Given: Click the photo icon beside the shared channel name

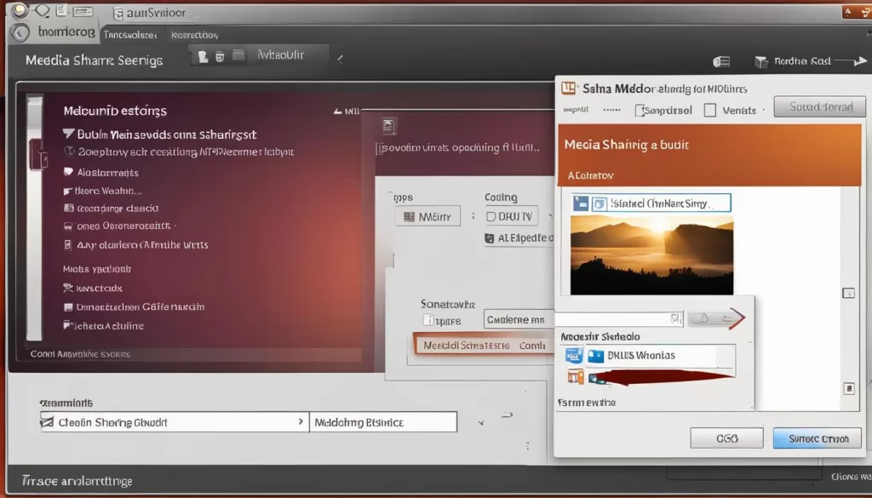Looking at the screenshot, I should (x=599, y=203).
